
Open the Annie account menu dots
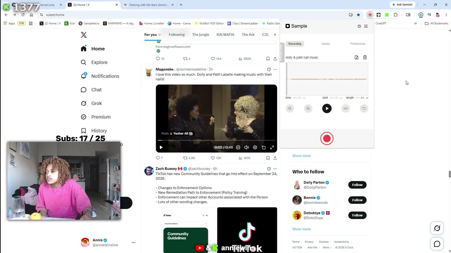133,242
